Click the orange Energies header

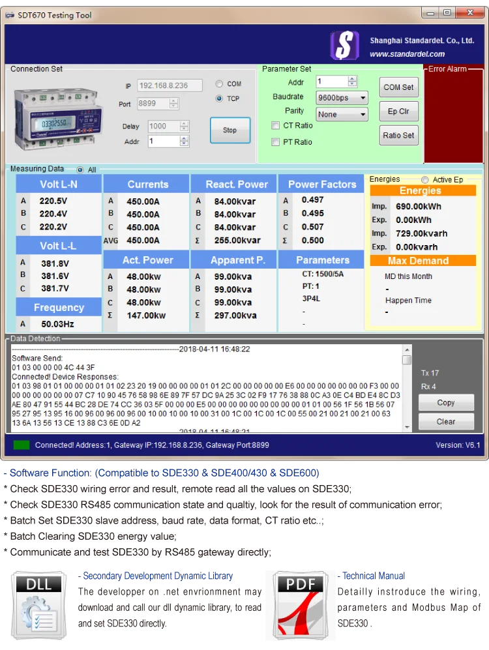(422, 190)
